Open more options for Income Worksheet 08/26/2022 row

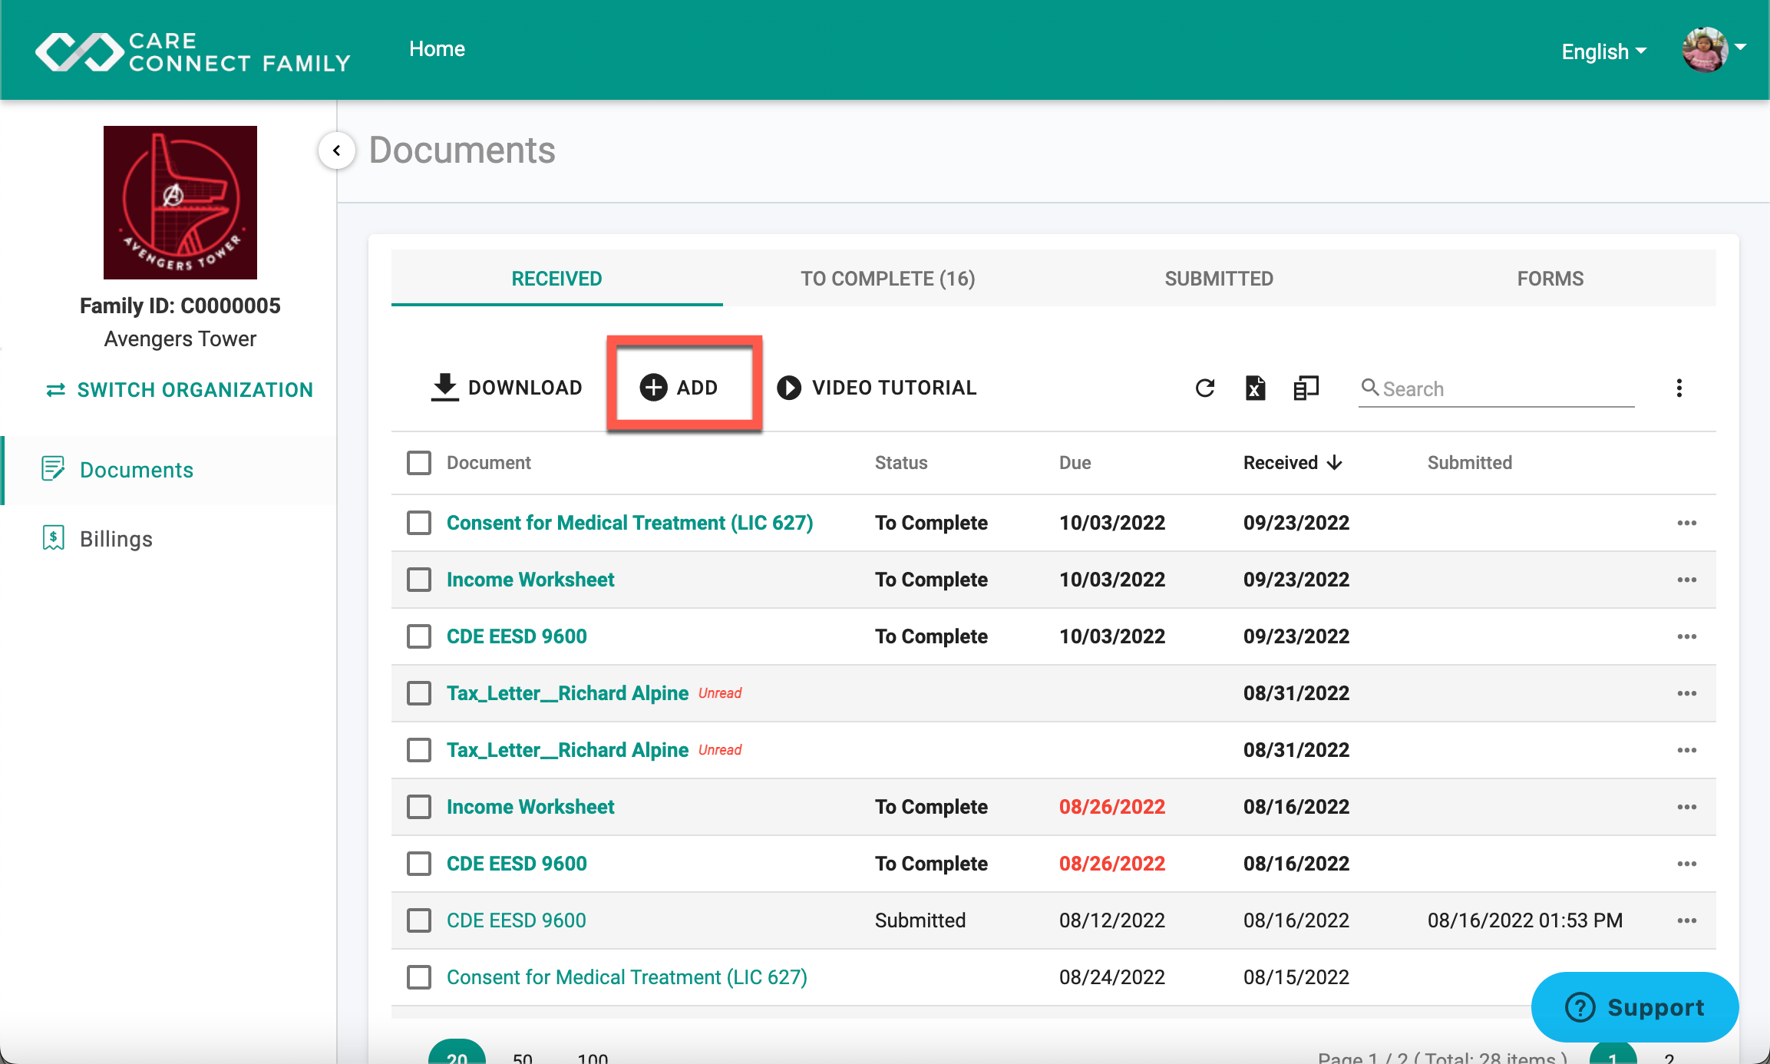1687,807
